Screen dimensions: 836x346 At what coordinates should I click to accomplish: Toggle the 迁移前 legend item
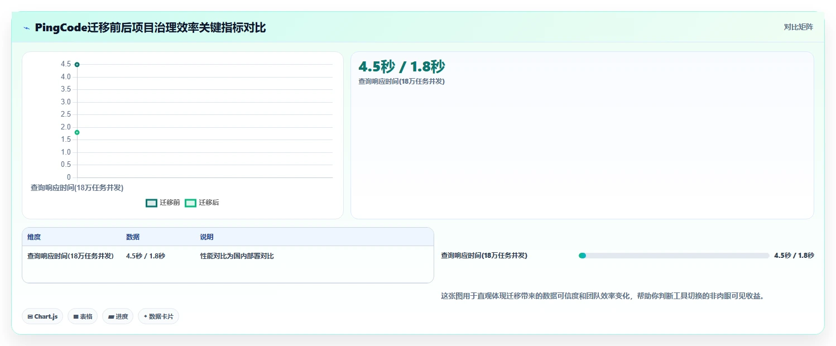pyautogui.click(x=163, y=203)
